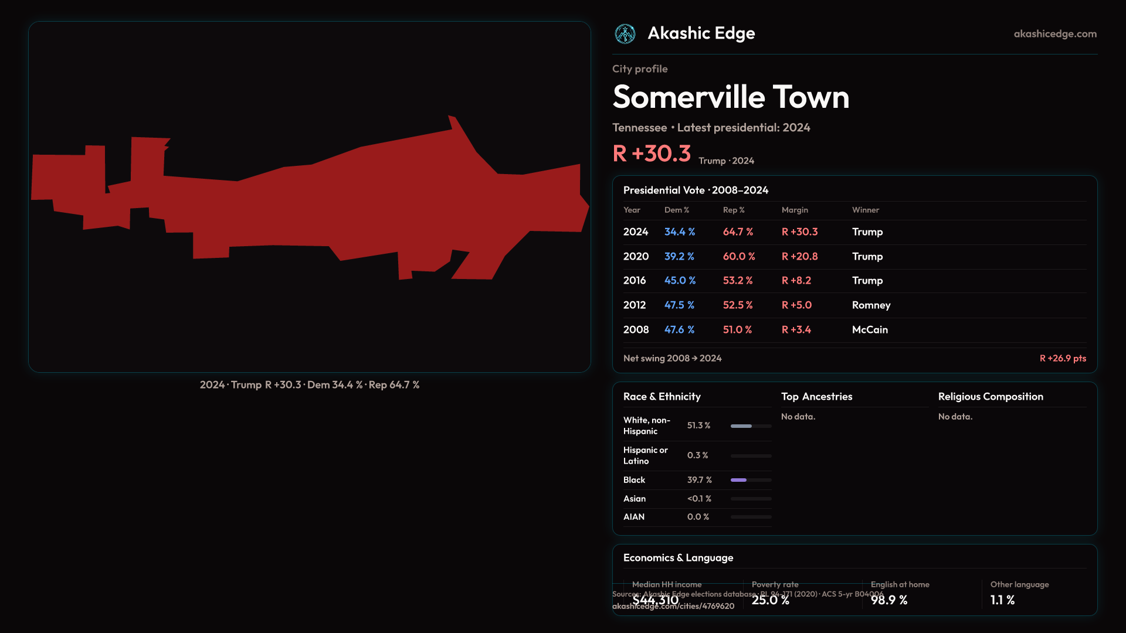Click the 2012 winner Romney cell
Viewport: 1126px width, 633px height.
point(870,305)
